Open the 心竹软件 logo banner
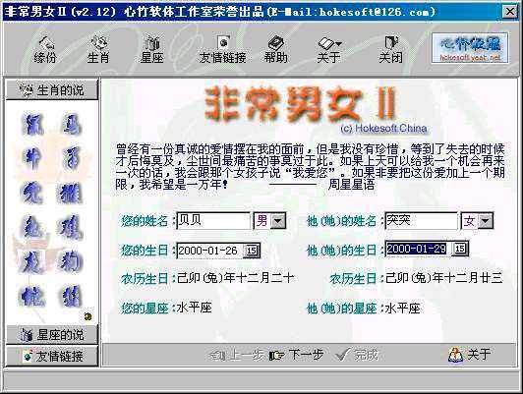The width and height of the screenshot is (523, 394). click(470, 48)
